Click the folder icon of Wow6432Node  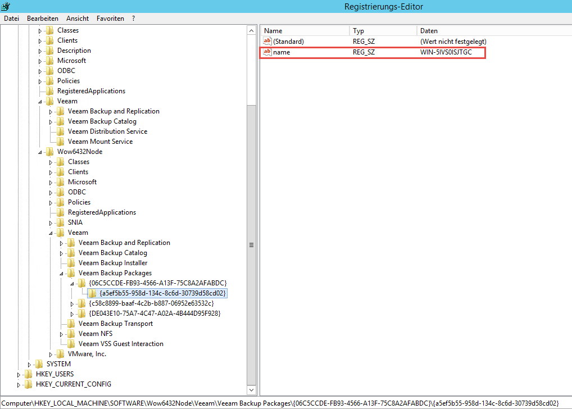pos(50,152)
